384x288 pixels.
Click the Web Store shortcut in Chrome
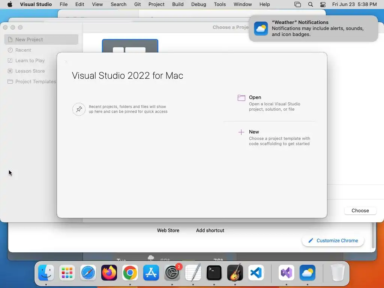point(168,231)
